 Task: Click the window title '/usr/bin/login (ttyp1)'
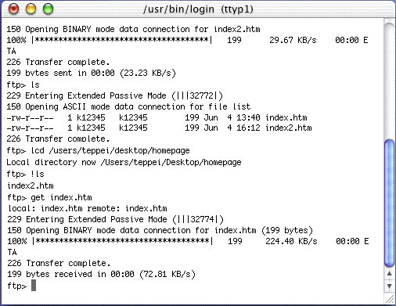198,9
